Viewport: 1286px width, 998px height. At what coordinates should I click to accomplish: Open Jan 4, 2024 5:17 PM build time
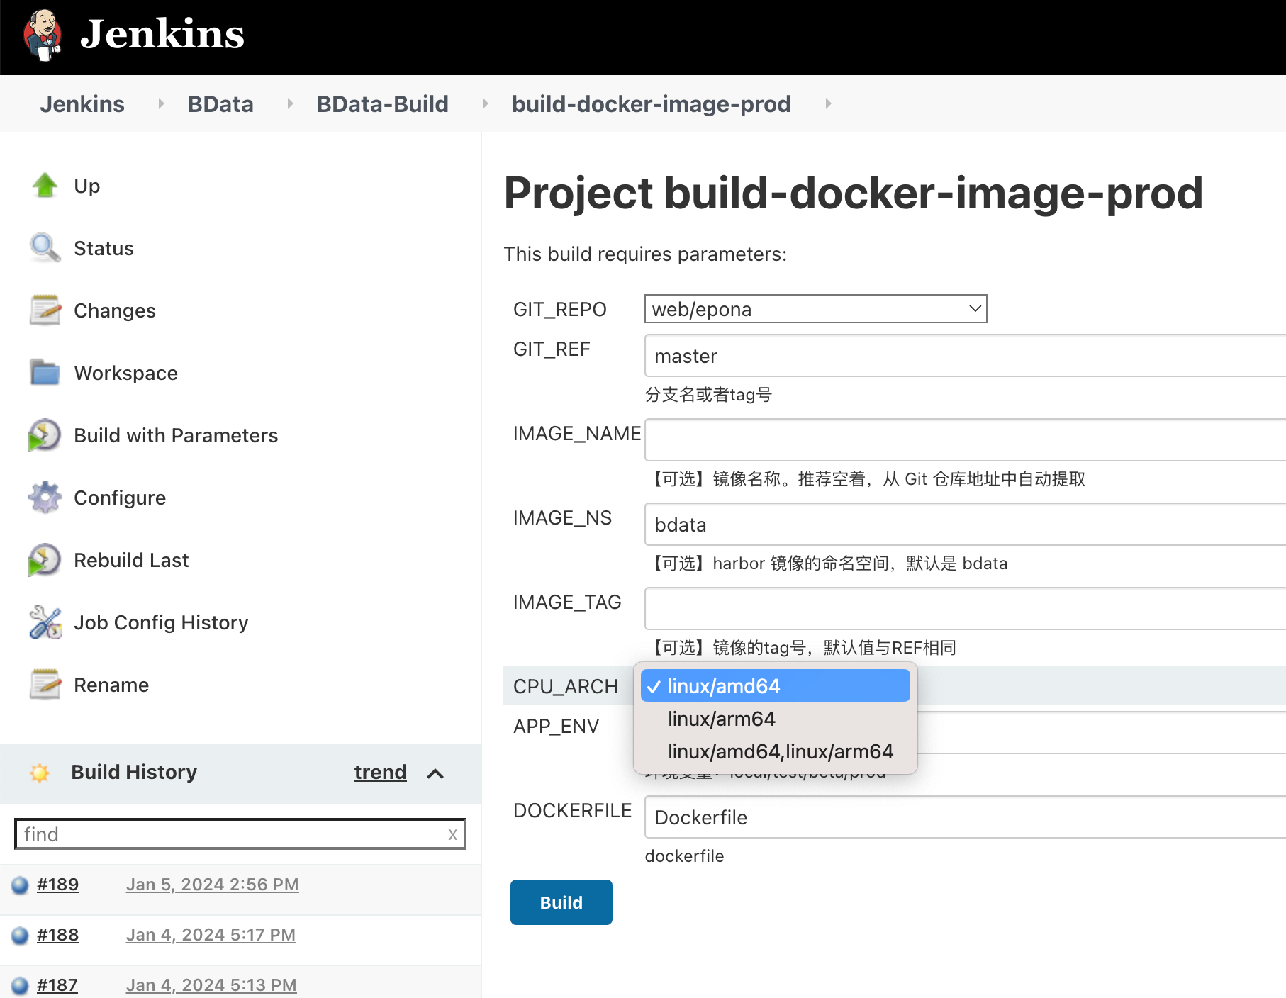point(211,935)
